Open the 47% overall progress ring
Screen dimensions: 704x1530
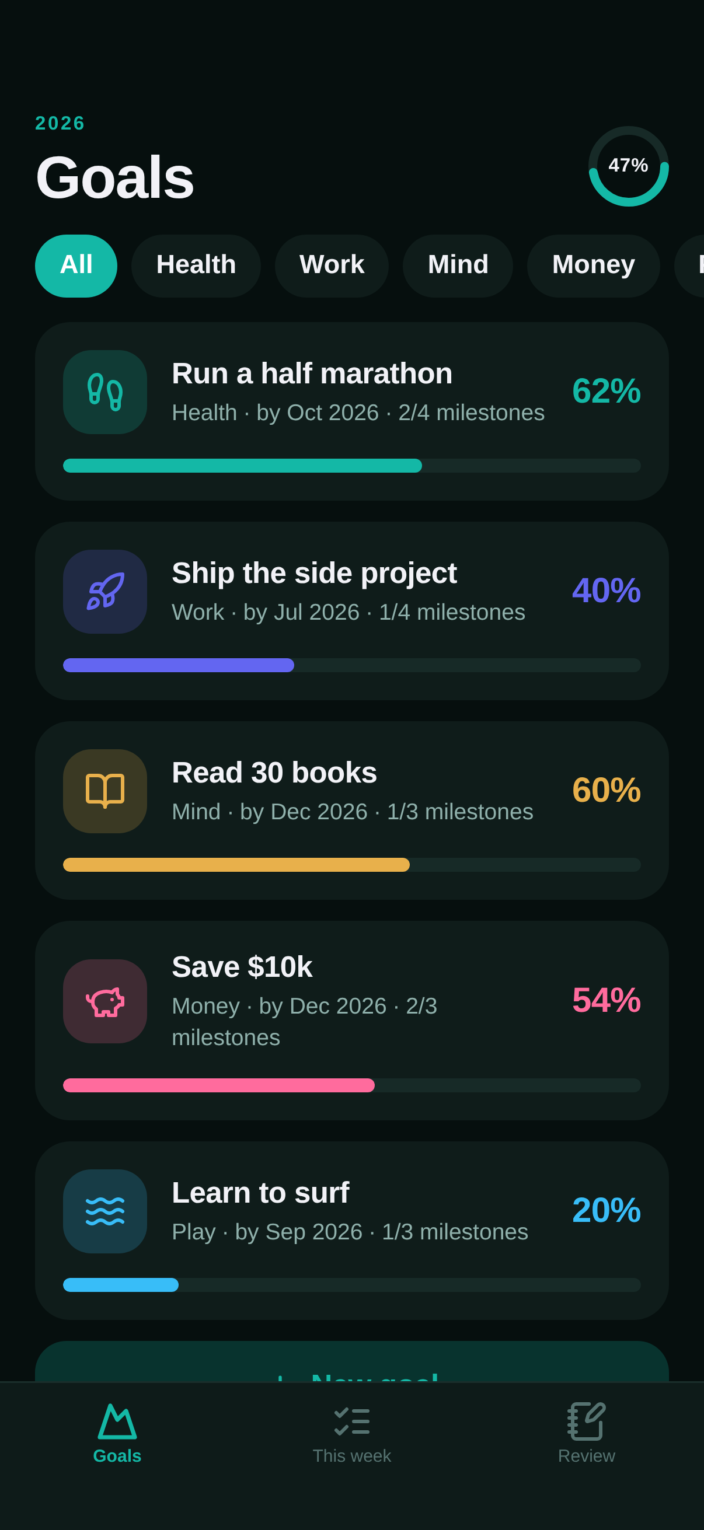tap(629, 166)
